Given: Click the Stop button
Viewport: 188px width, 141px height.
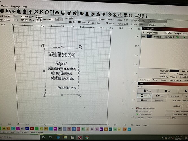Looking at the screenshot, I should 168,91.
